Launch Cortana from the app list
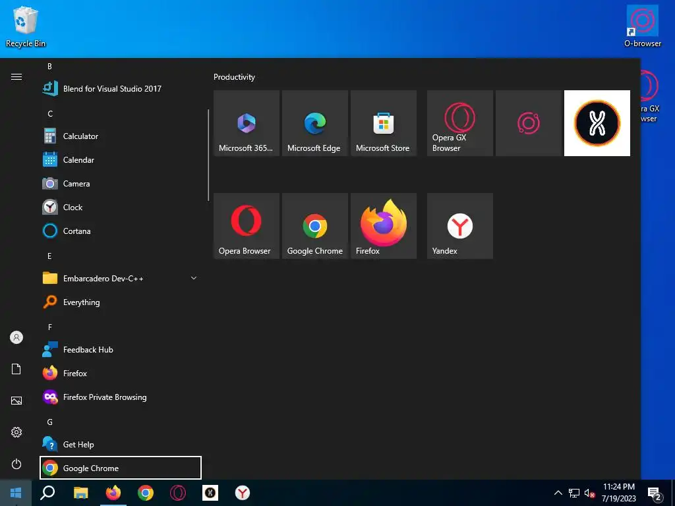This screenshot has width=675, height=506. tap(121, 231)
